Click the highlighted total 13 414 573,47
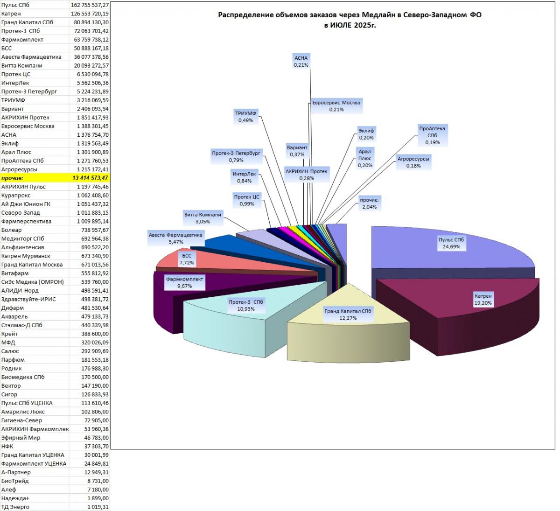This screenshot has height=511, width=560. [x=90, y=178]
